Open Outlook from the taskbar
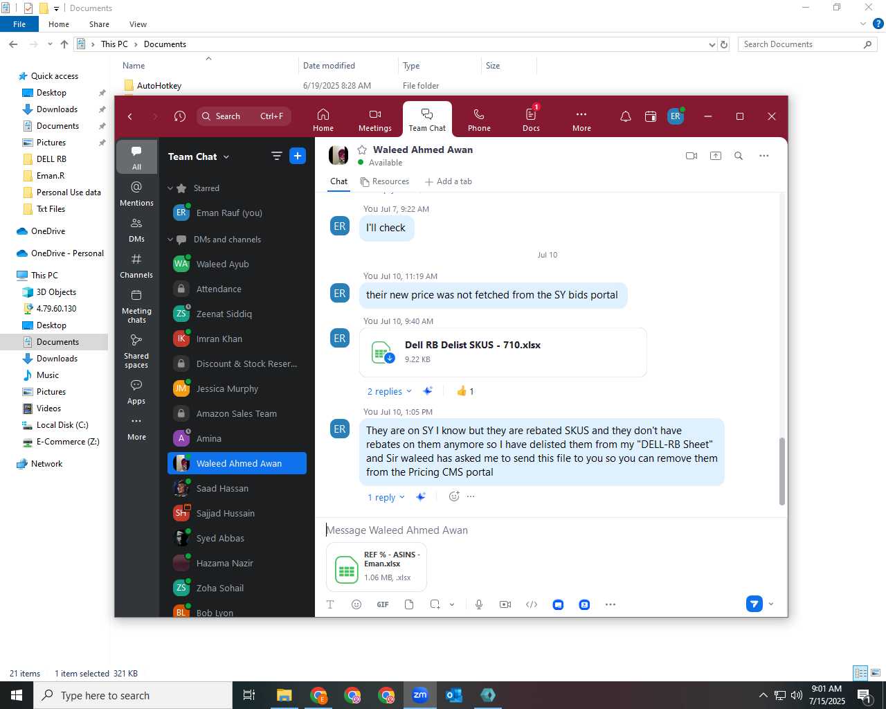 [x=454, y=695]
